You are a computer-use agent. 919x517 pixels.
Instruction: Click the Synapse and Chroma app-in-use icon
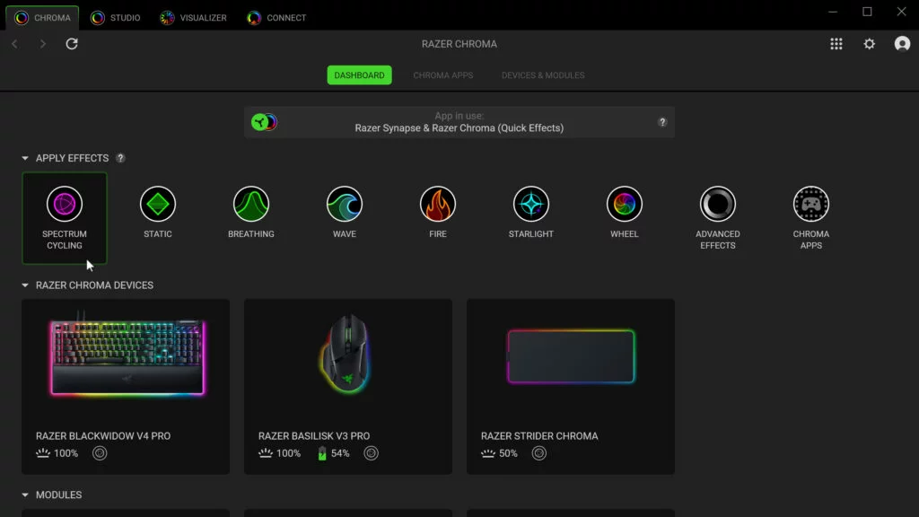[265, 122]
